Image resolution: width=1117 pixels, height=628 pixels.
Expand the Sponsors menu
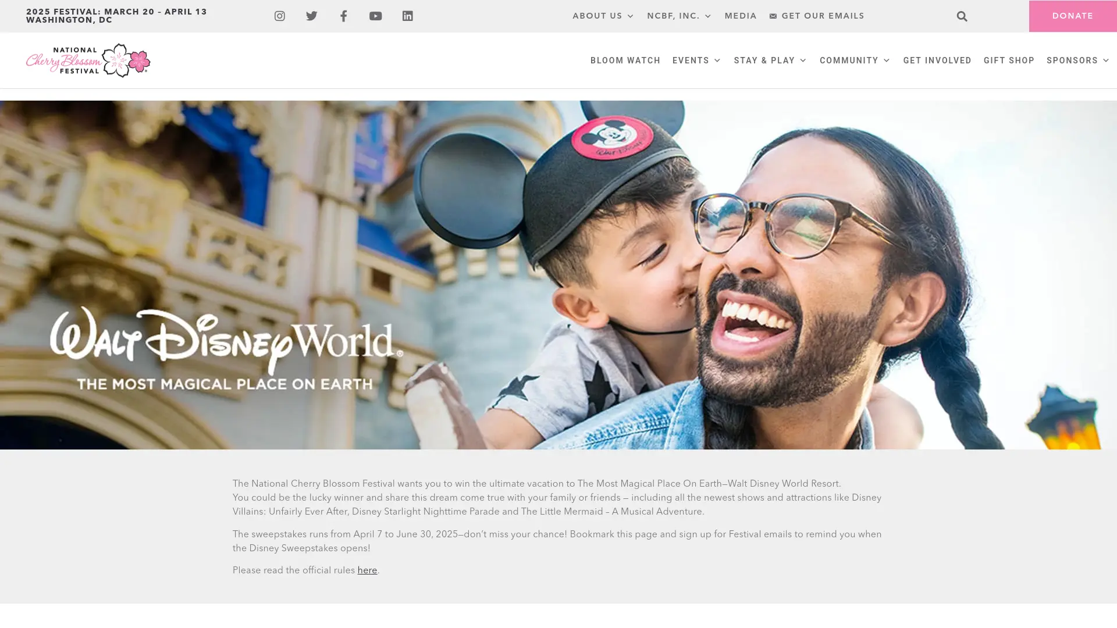[x=1079, y=60]
